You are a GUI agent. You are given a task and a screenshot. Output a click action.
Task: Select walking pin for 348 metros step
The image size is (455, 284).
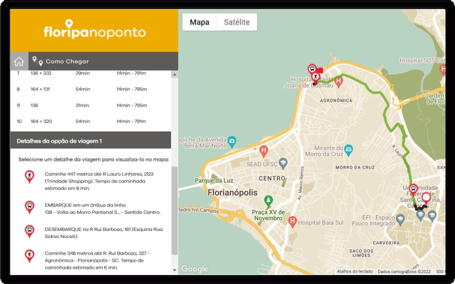click(29, 256)
